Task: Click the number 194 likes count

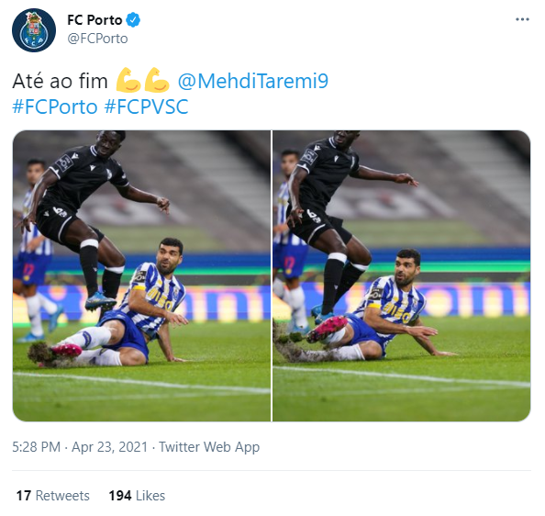Action: click(x=120, y=496)
